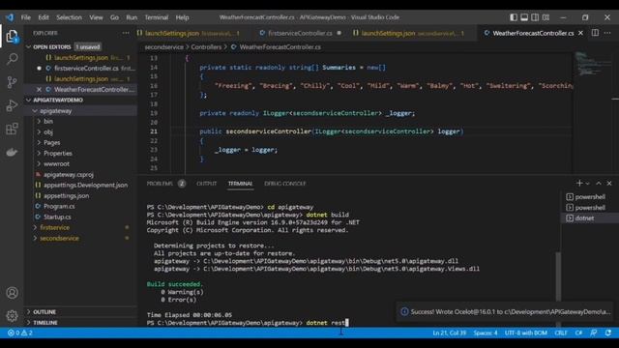Toggle the primary side bar layout icon
Screen dimensions: 619x348
514,17
